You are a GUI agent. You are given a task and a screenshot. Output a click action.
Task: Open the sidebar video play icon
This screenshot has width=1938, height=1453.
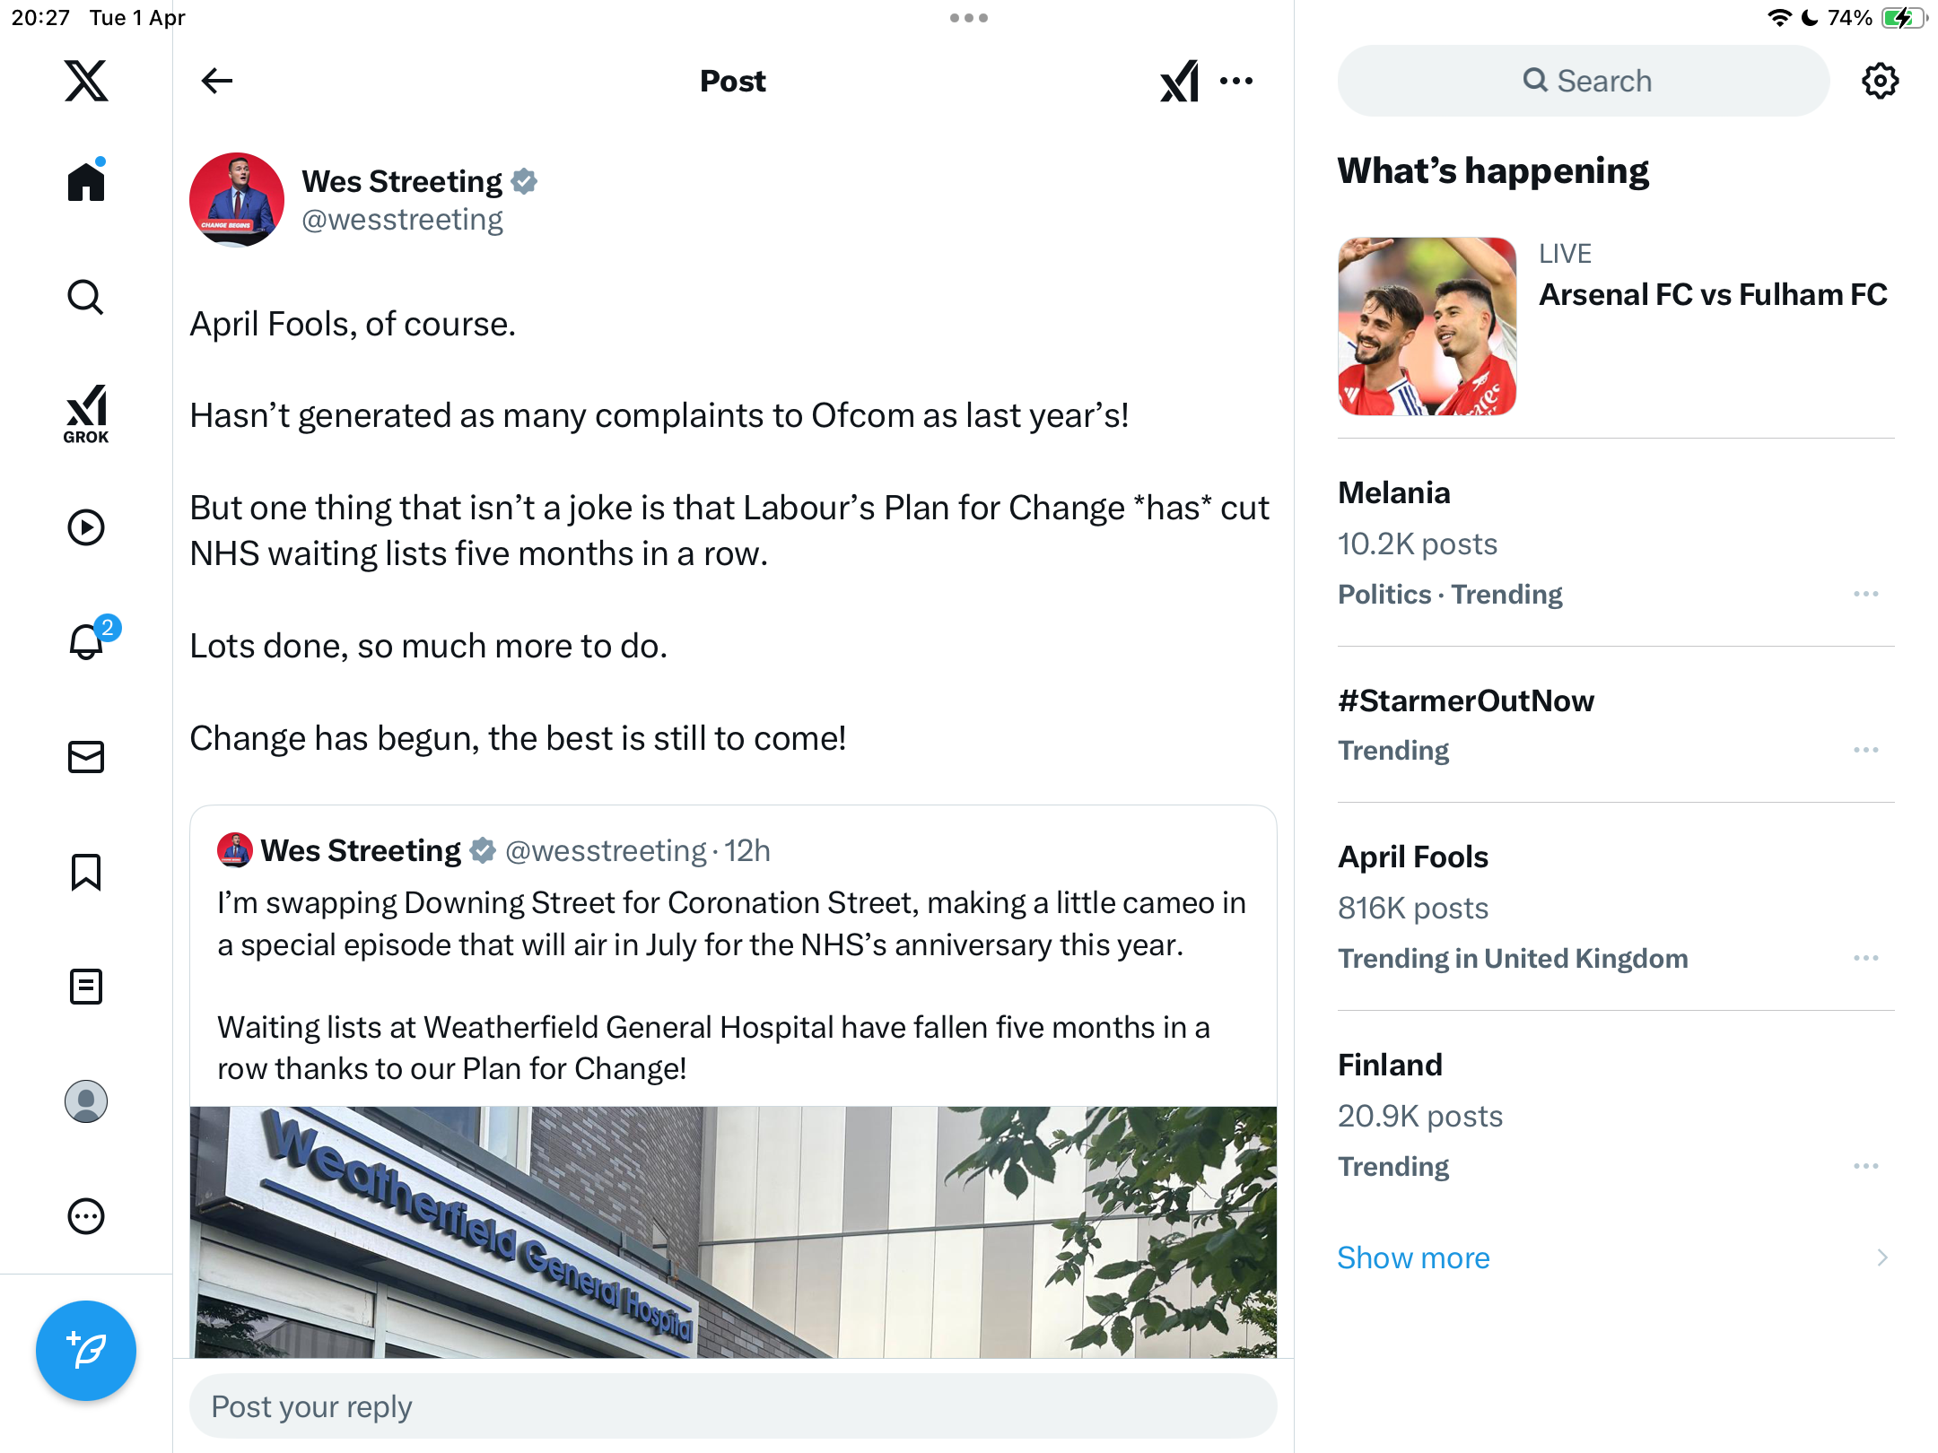[x=86, y=527]
